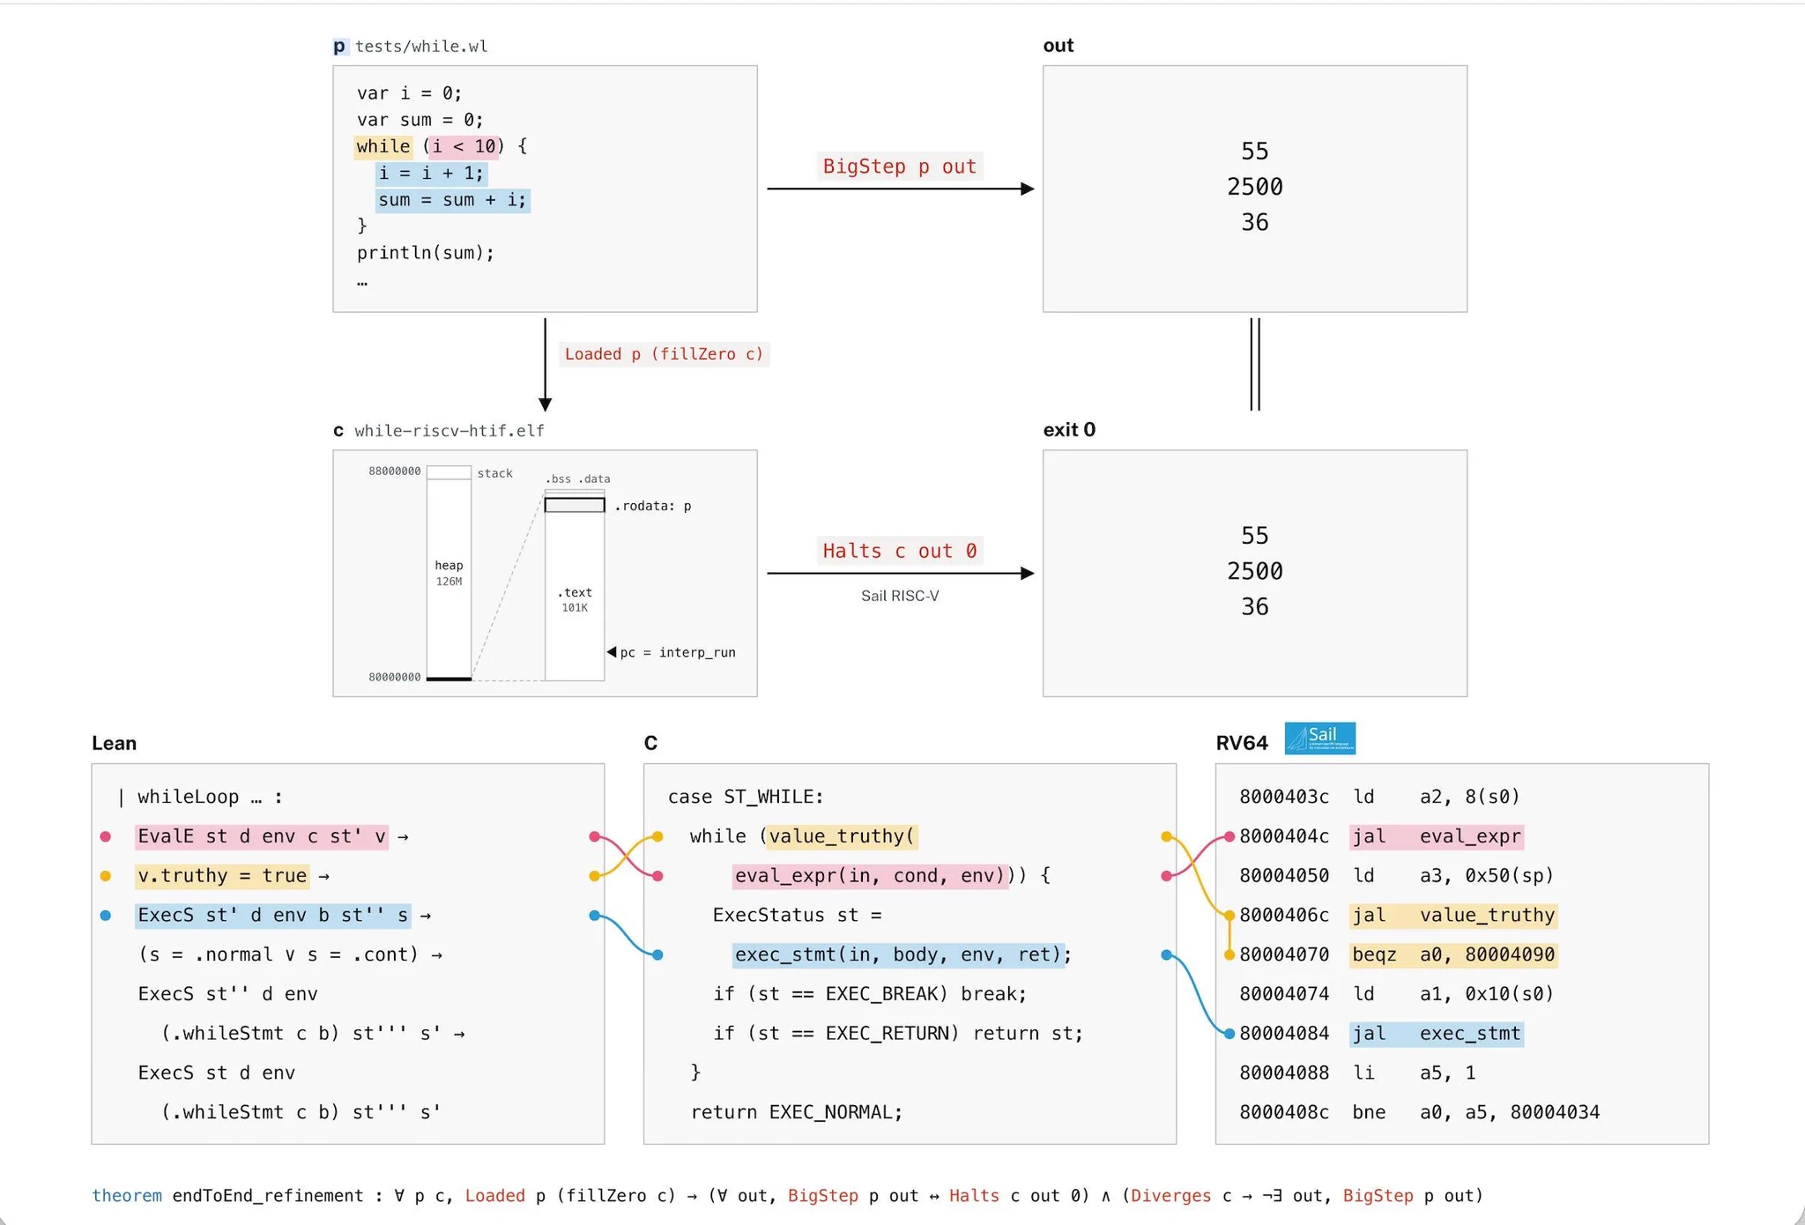The height and width of the screenshot is (1225, 1805).
Task: Click the 80000000 address label
Action: [x=395, y=677]
